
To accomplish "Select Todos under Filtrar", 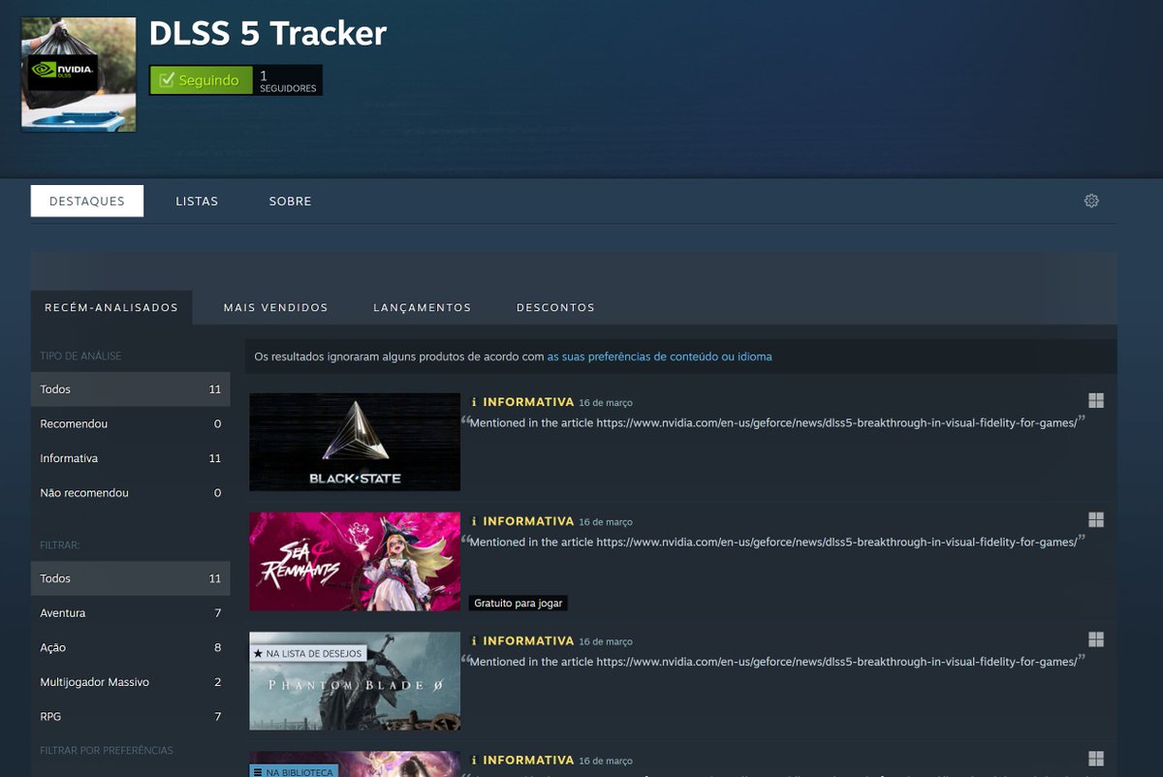I will 131,578.
